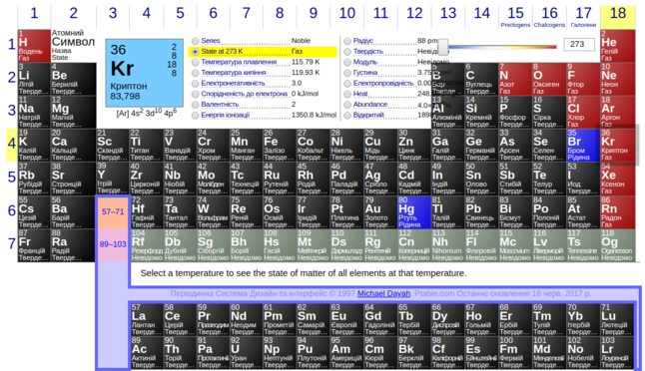Click the Sodium (Na) element cell
Viewport: 645px width, 371px height.
[34, 112]
